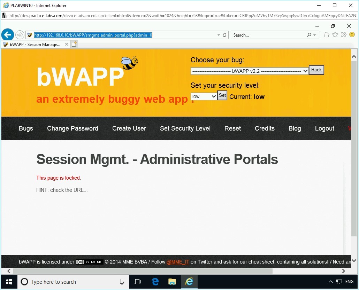Screen dimensions: 359x290
Task: Click the Home icon in IE toolbar
Action: [326, 35]
